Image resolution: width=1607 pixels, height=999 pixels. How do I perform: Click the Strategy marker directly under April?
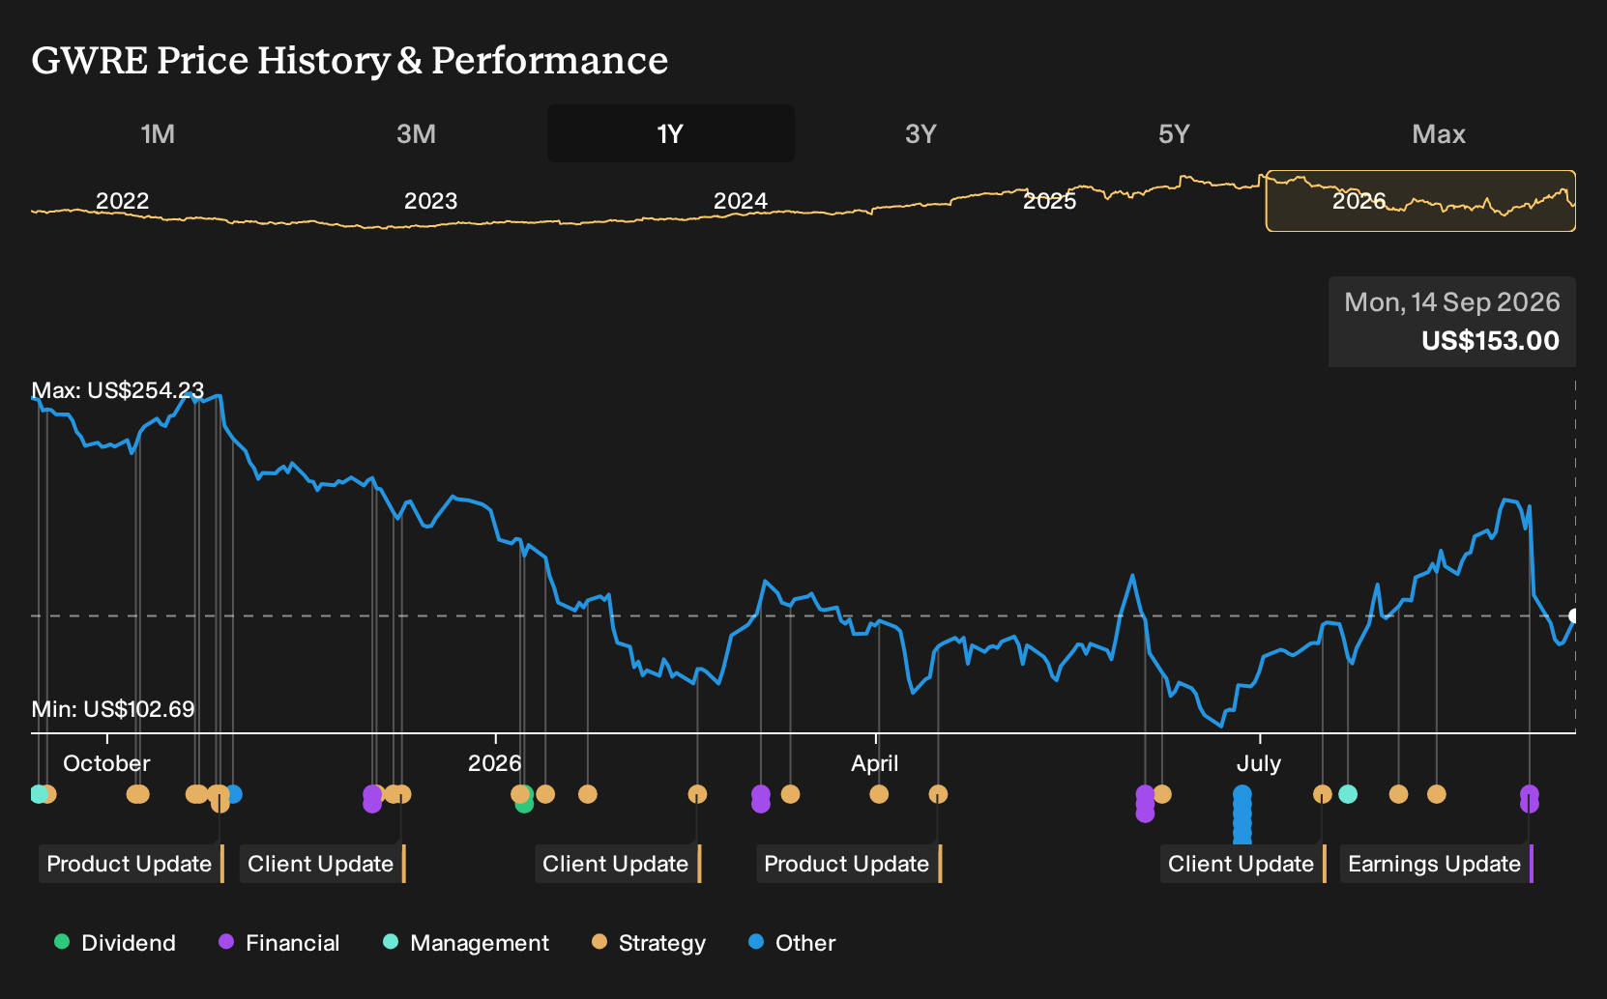click(x=879, y=794)
